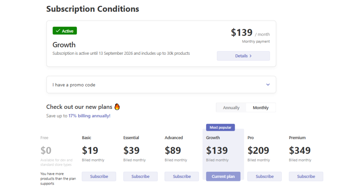Switch billing toggle to Annually
354x189 pixels.
click(x=231, y=108)
